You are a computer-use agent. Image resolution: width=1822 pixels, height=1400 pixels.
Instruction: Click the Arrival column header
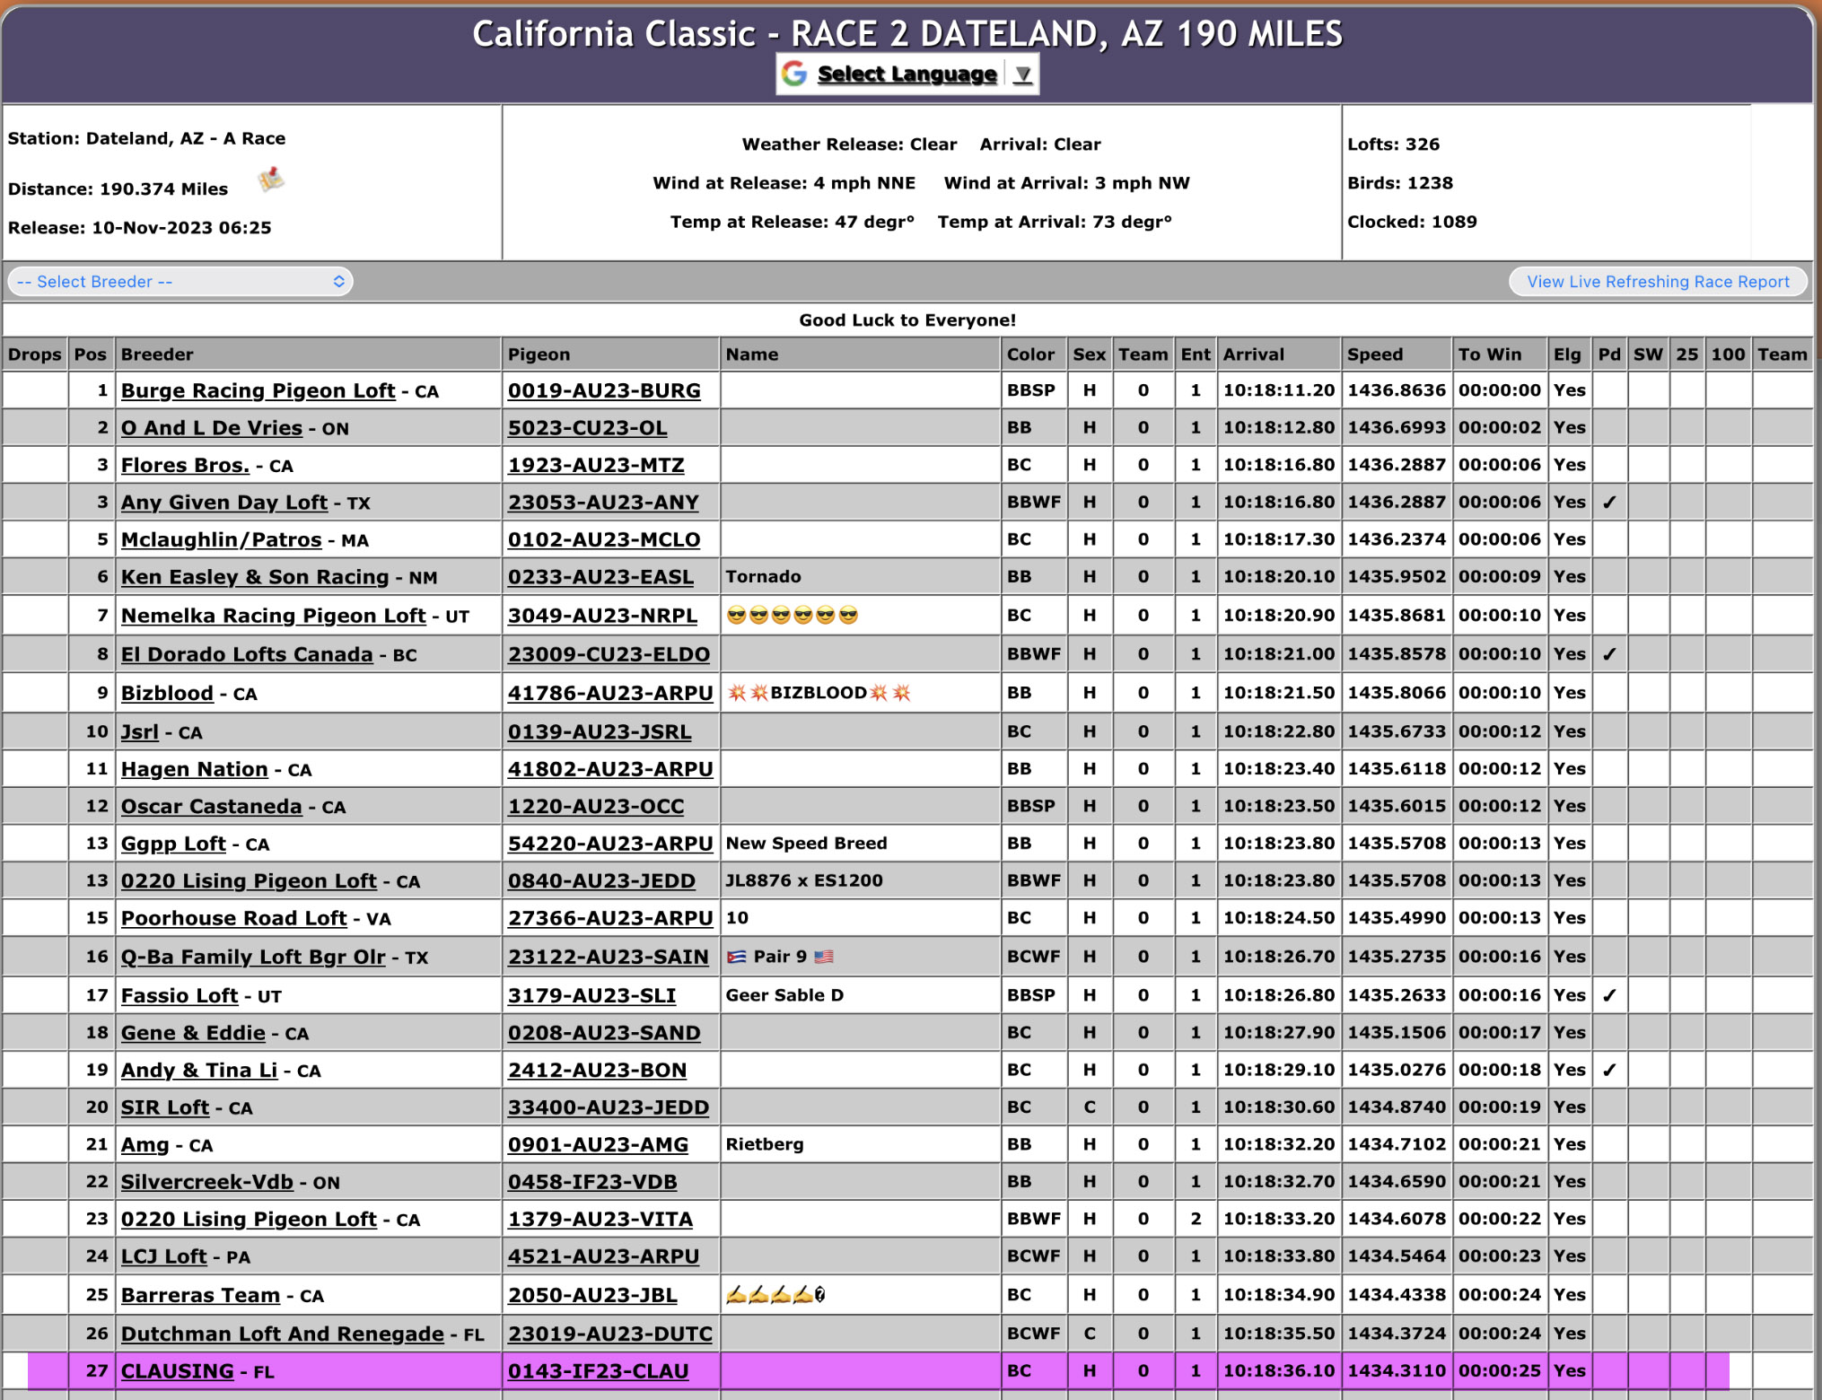click(x=1253, y=354)
